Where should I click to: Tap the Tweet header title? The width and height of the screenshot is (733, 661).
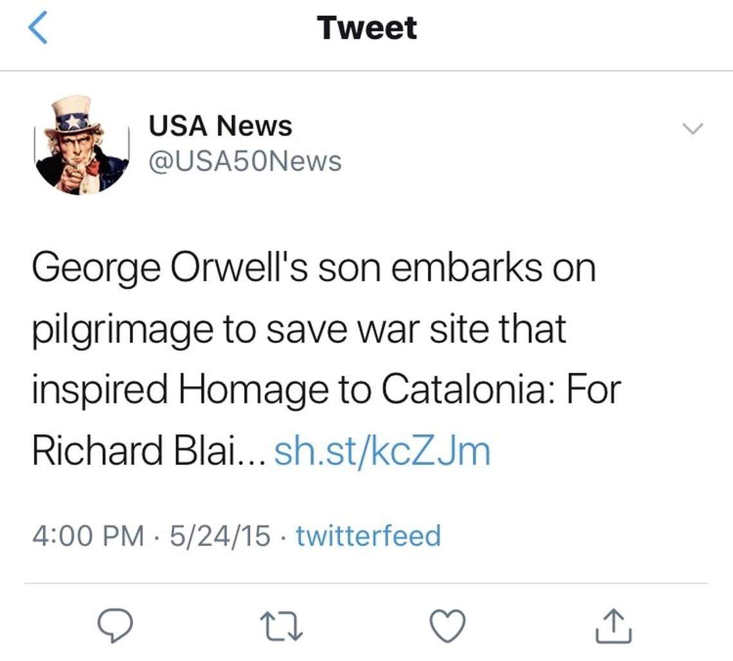[x=366, y=28]
